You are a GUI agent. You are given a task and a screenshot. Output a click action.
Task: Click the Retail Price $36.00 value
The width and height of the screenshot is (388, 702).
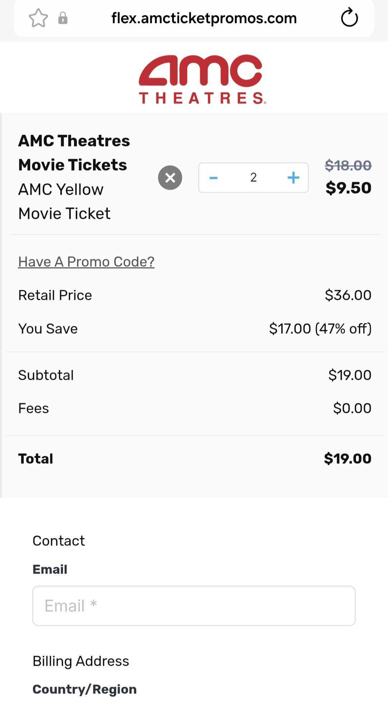click(x=348, y=295)
